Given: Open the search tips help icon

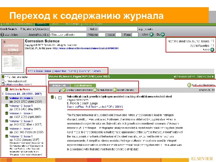Looking at the screenshot, I should point(2,34).
